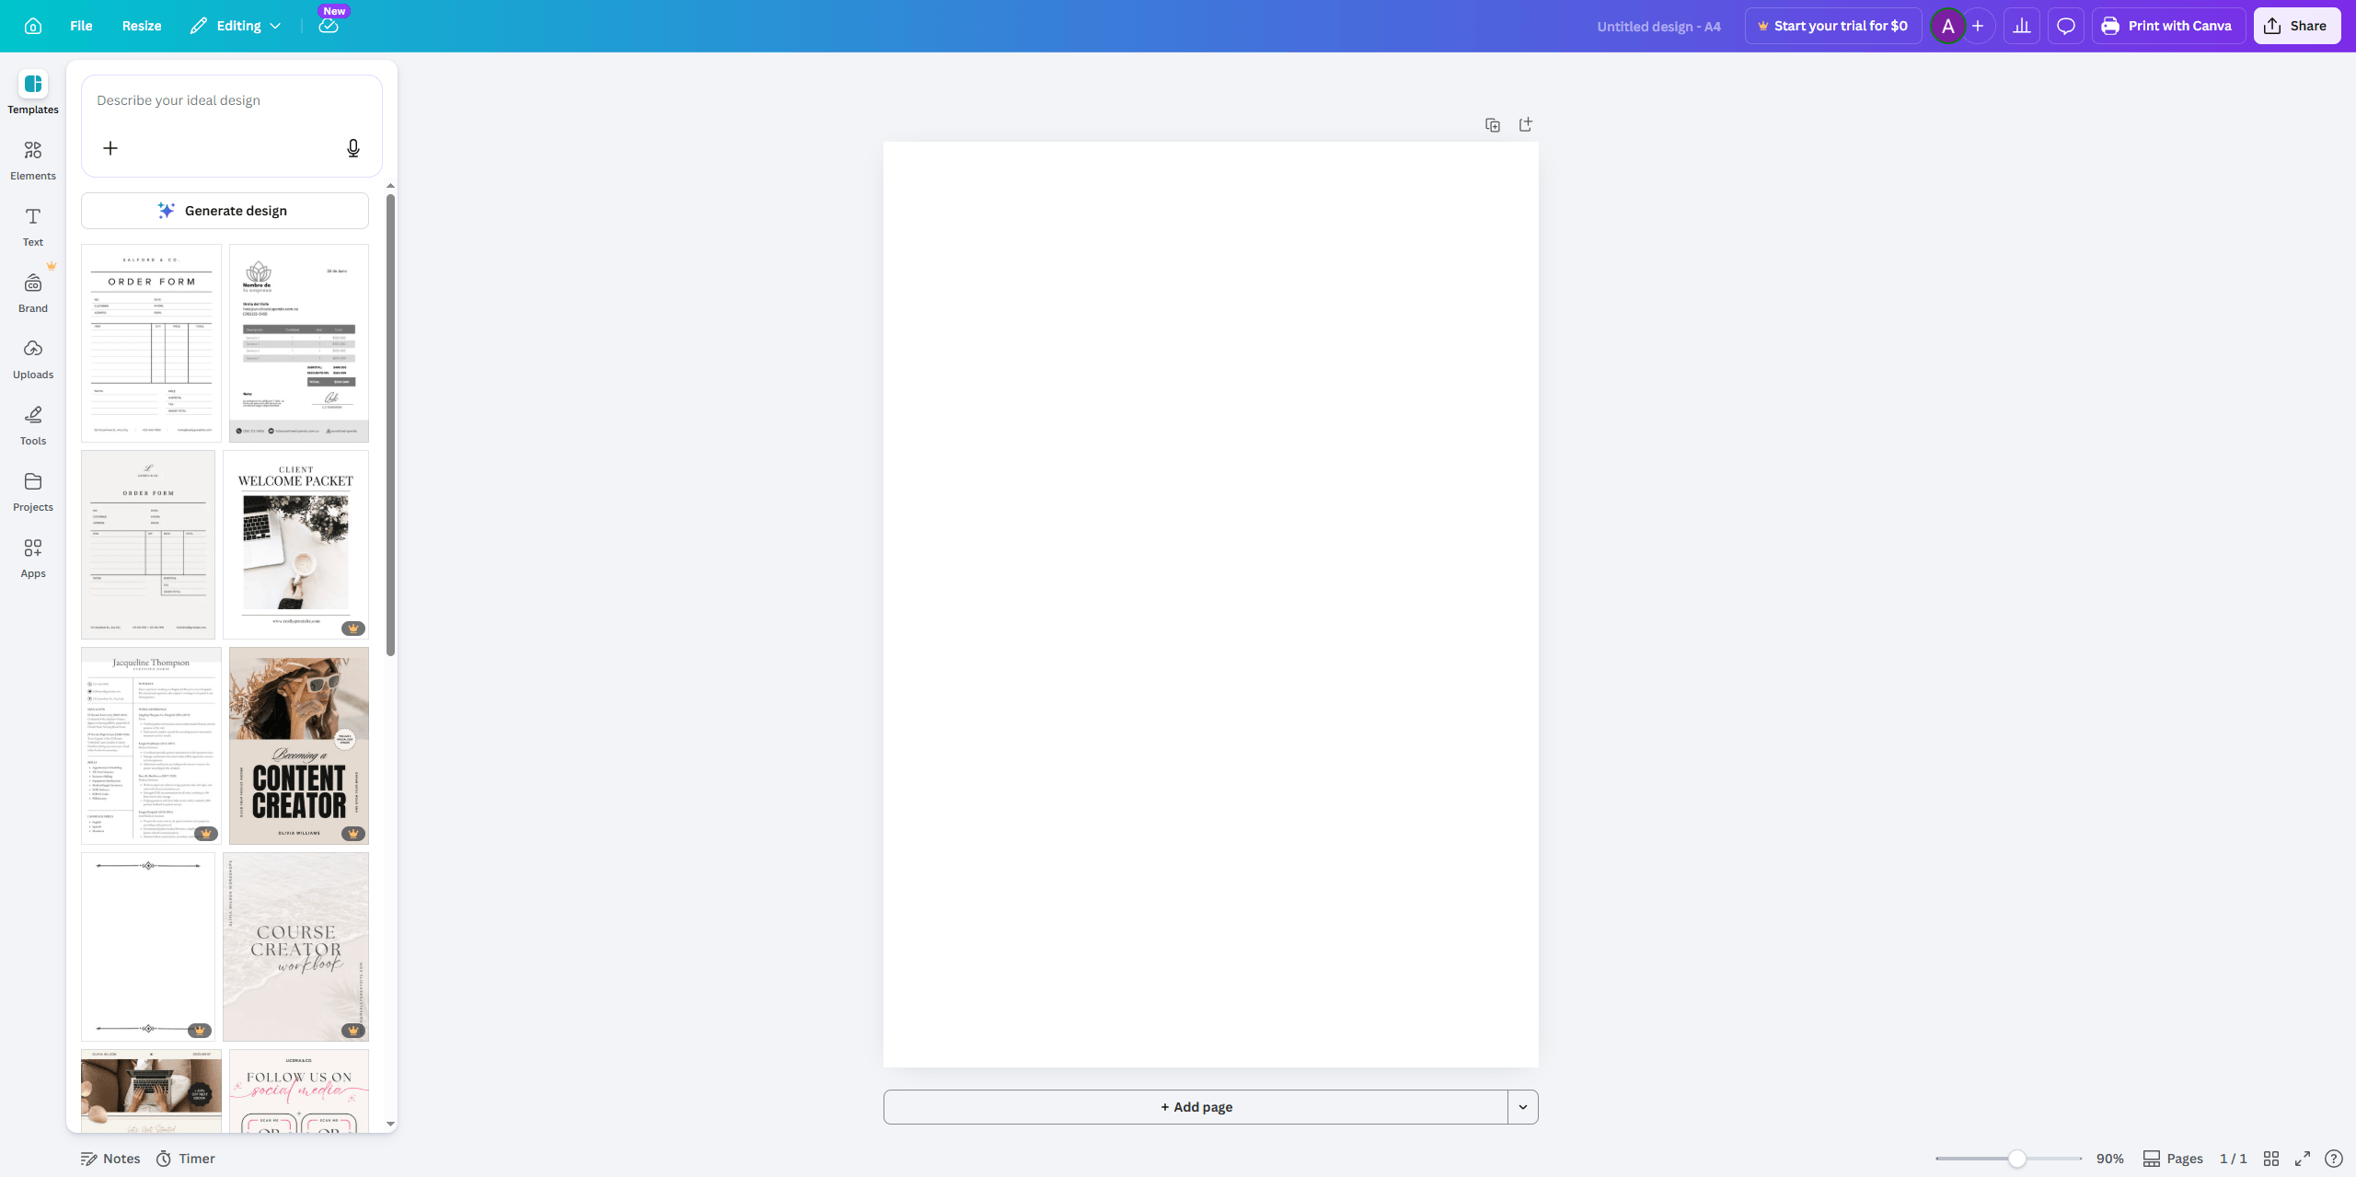Open the Templates panel

click(32, 93)
